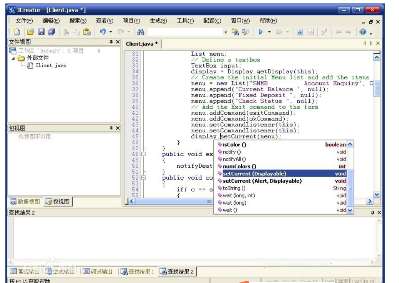Click the Navigate back arrow icon
This screenshot has width=399, height=283.
point(339,32)
